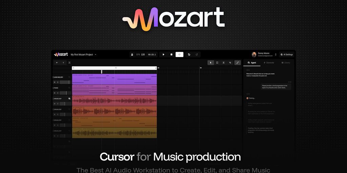347x173 pixels.
Task: Open the project name dropdown arrow
Action: point(96,54)
